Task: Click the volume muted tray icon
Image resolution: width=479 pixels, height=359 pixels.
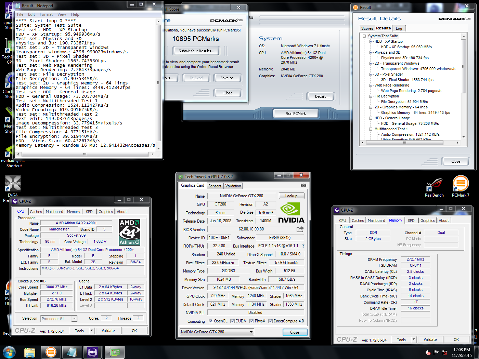Action: click(428, 353)
